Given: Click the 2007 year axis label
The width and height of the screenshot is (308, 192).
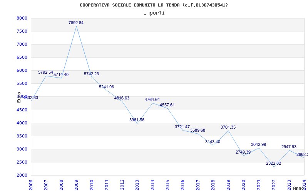Looking at the screenshot, I should point(46,185).
